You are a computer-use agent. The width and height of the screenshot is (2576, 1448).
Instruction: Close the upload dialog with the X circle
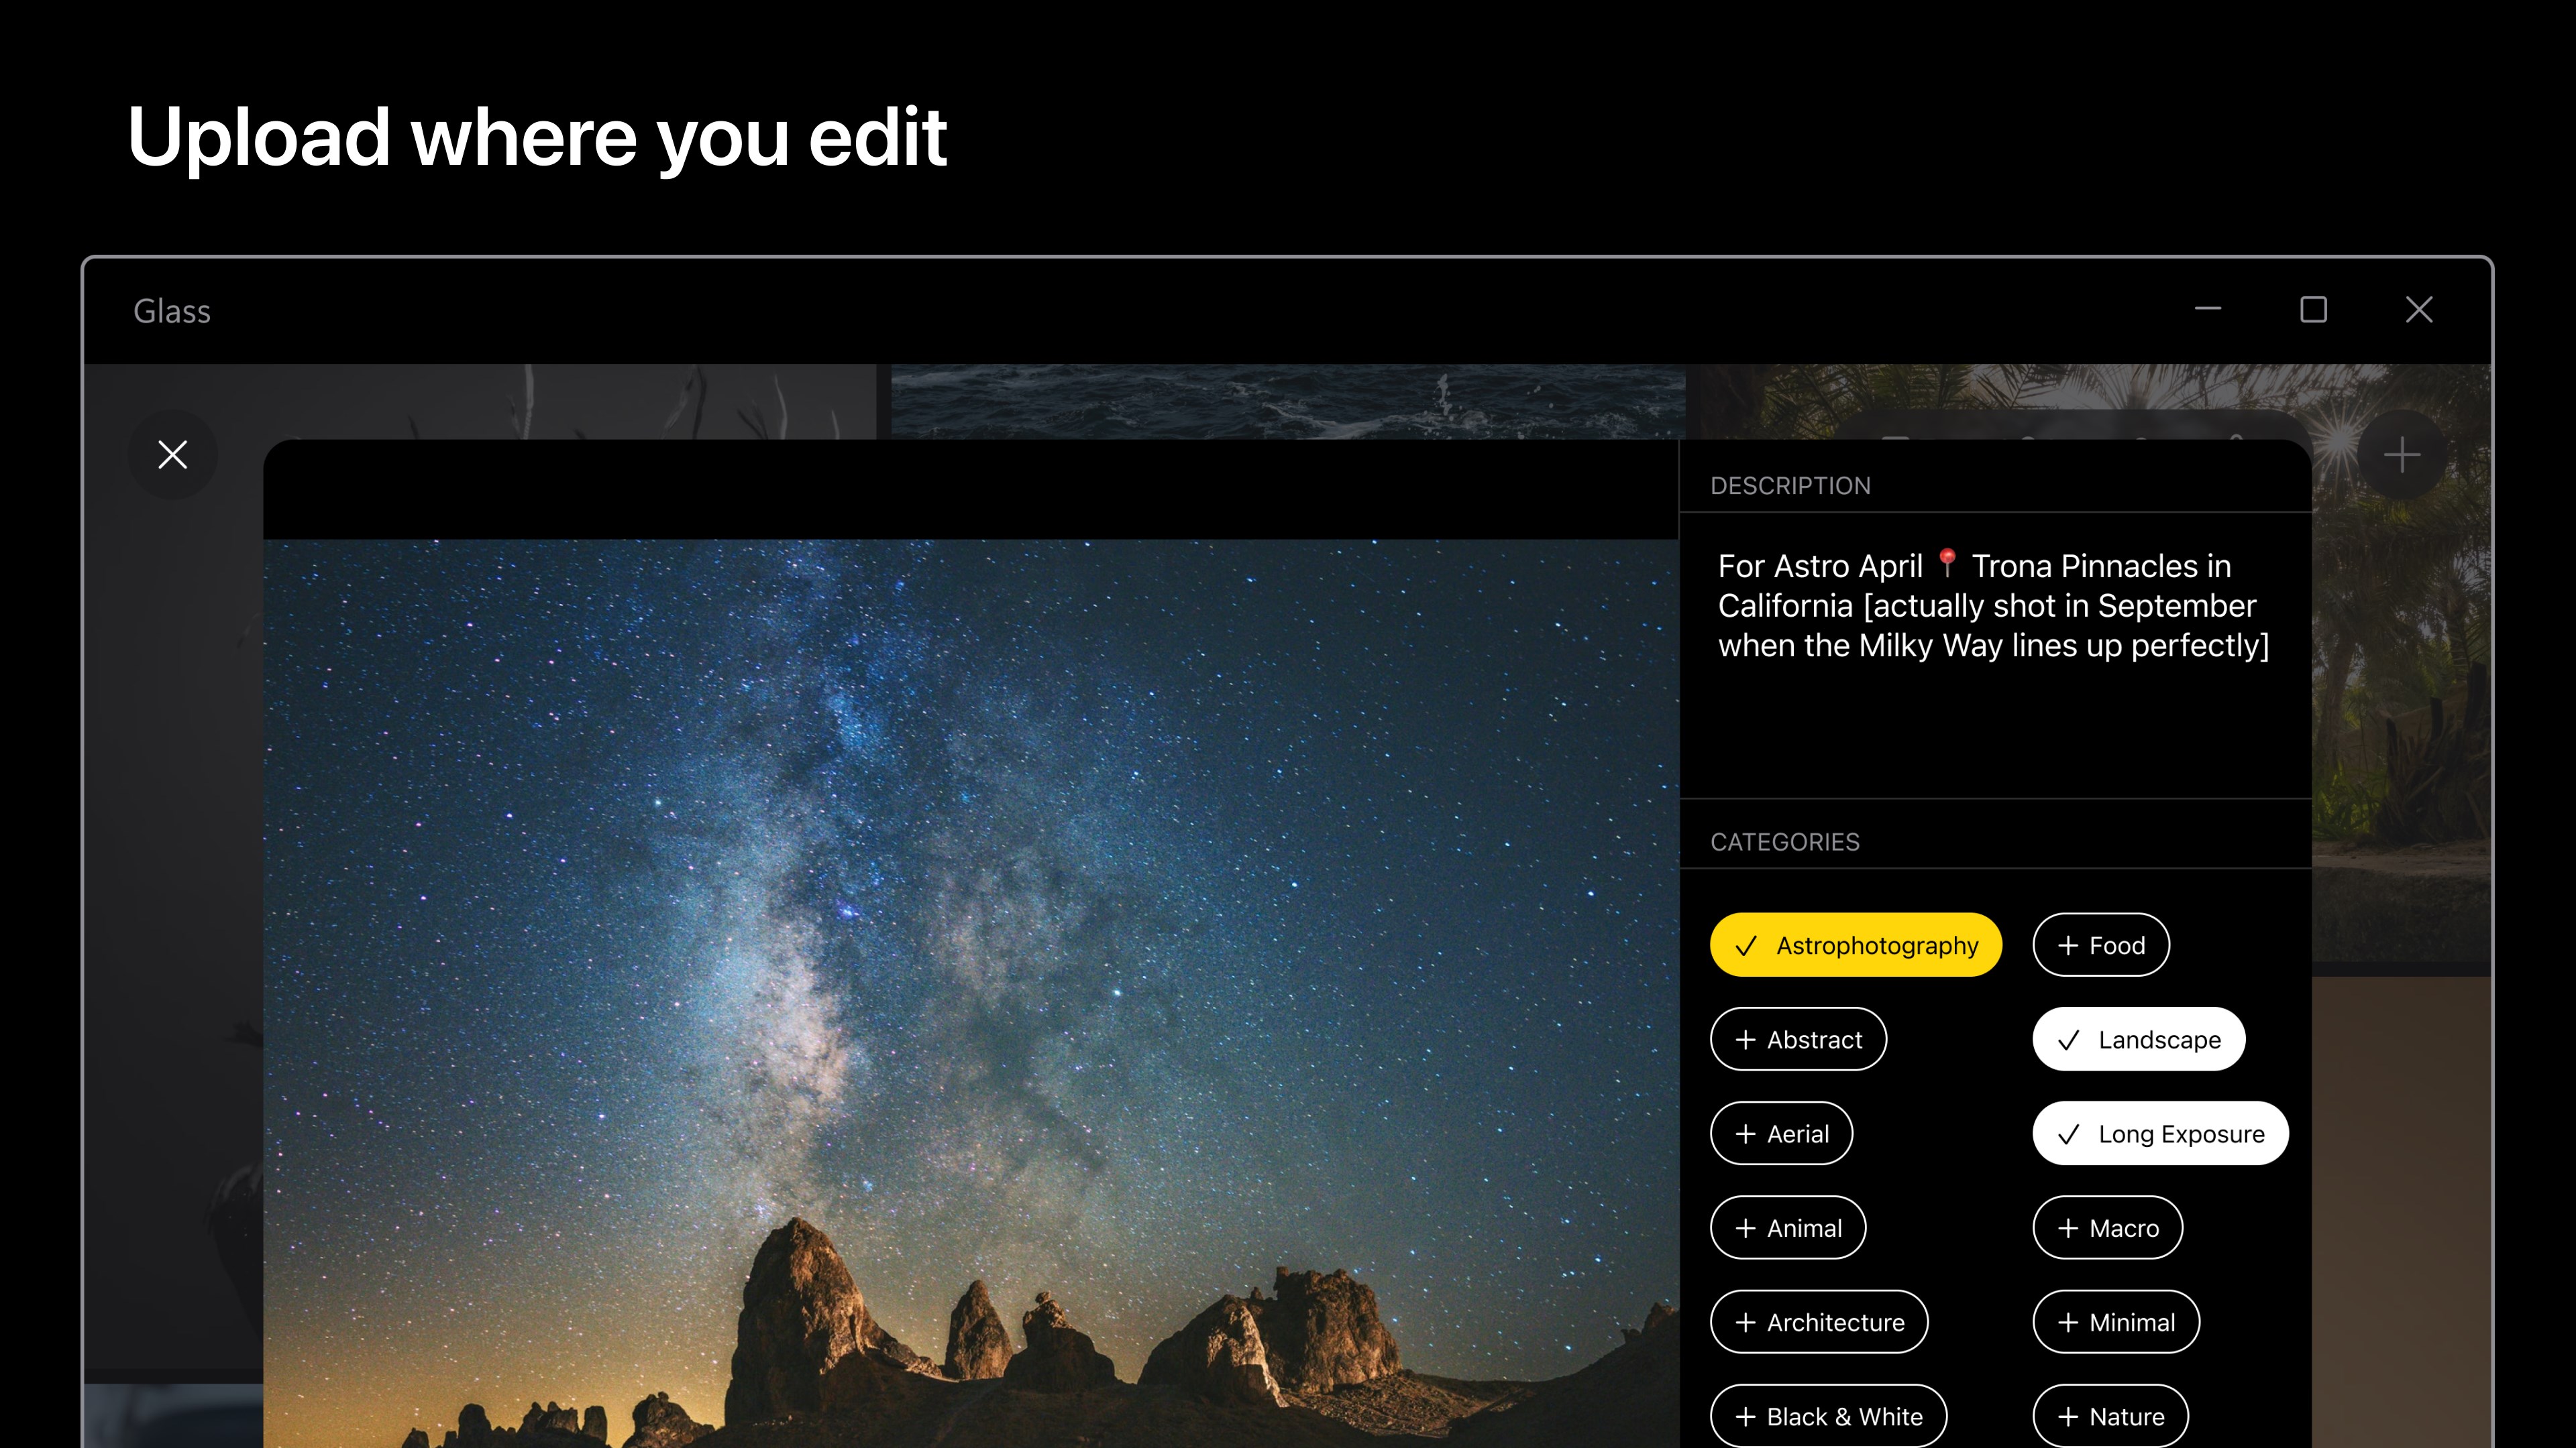(x=172, y=455)
